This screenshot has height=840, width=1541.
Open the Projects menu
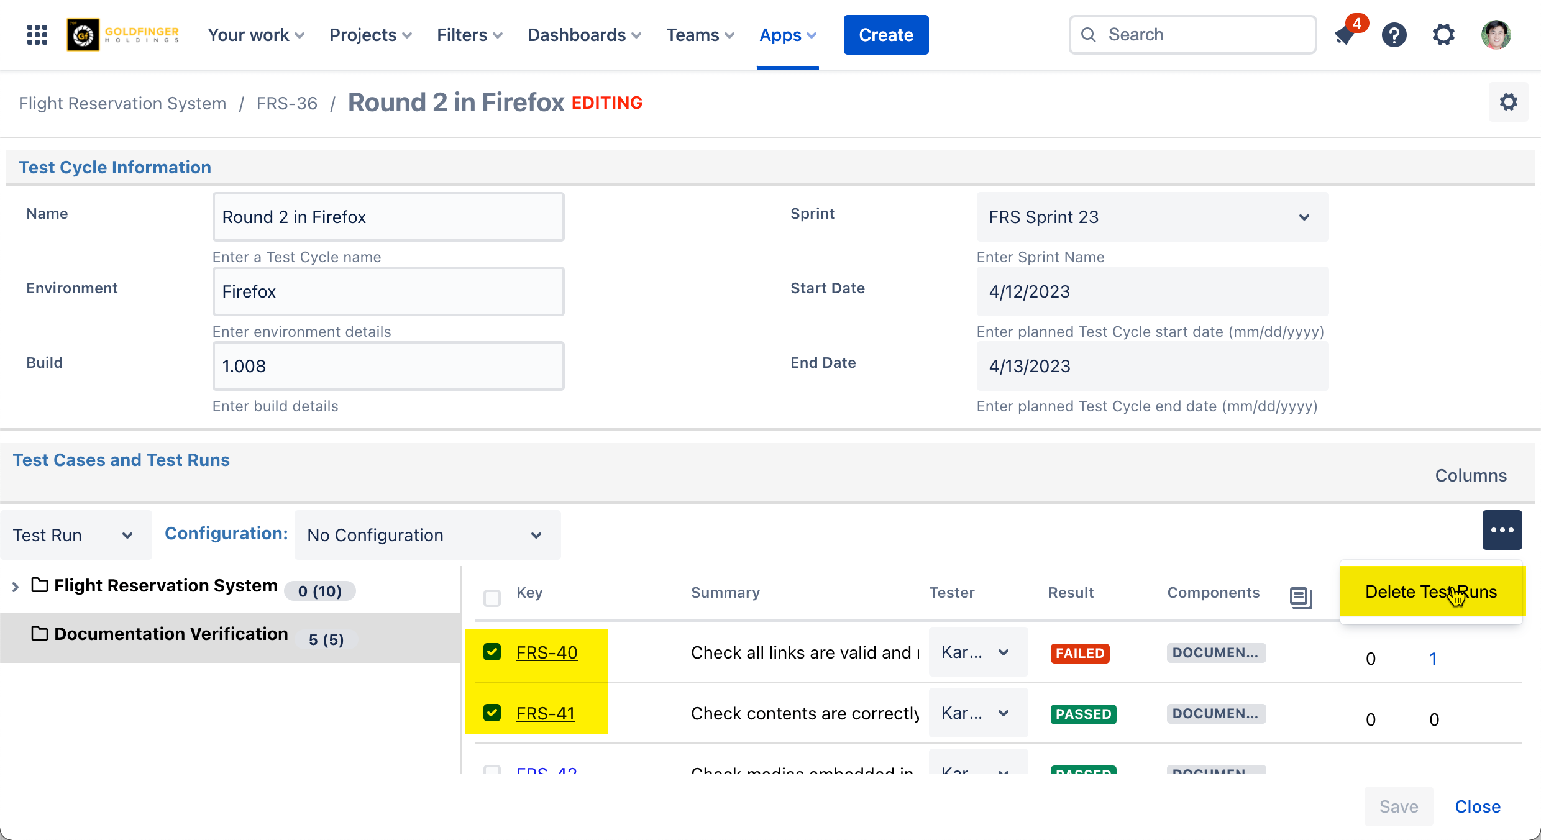tap(370, 35)
